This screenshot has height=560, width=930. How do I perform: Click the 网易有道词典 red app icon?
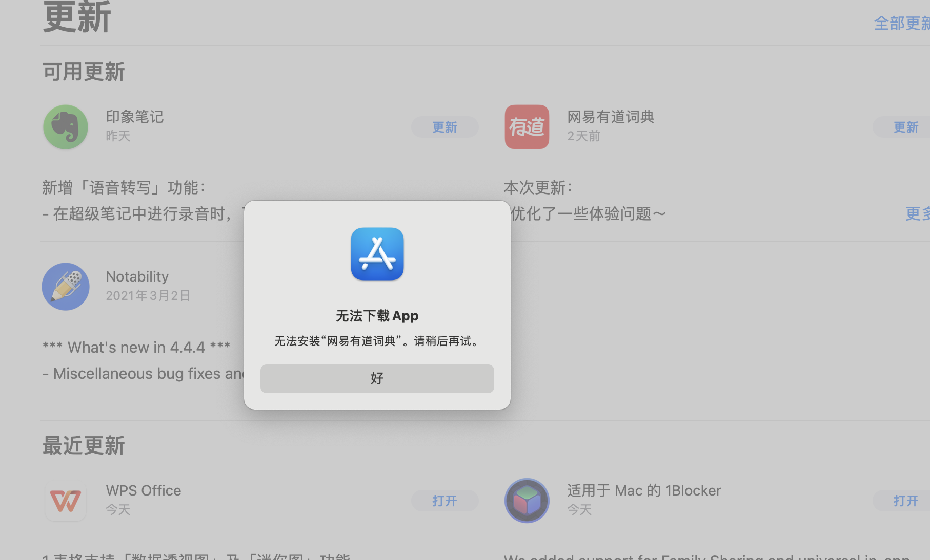click(527, 127)
